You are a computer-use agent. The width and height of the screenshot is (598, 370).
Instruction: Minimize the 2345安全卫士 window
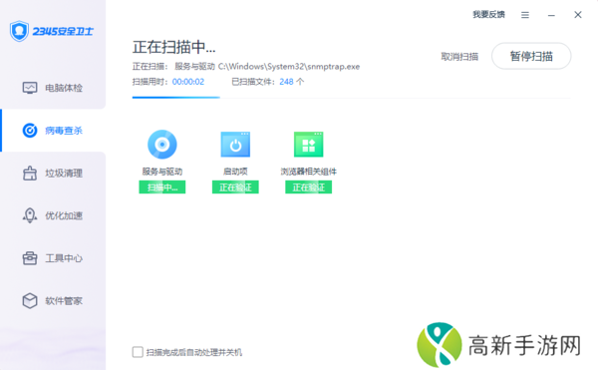tap(551, 15)
